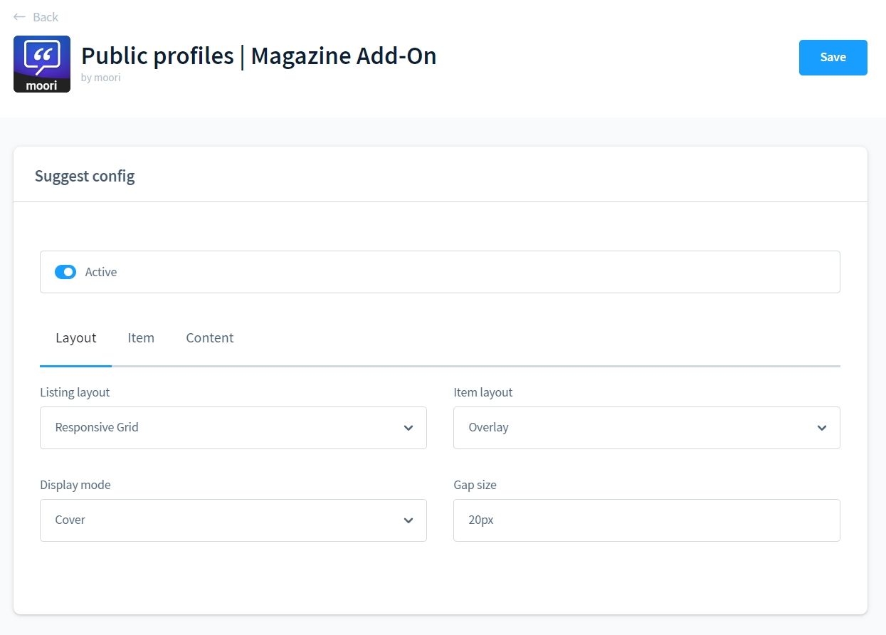Image resolution: width=886 pixels, height=635 pixels.
Task: Switch to the Layout tab
Action: coord(76,338)
